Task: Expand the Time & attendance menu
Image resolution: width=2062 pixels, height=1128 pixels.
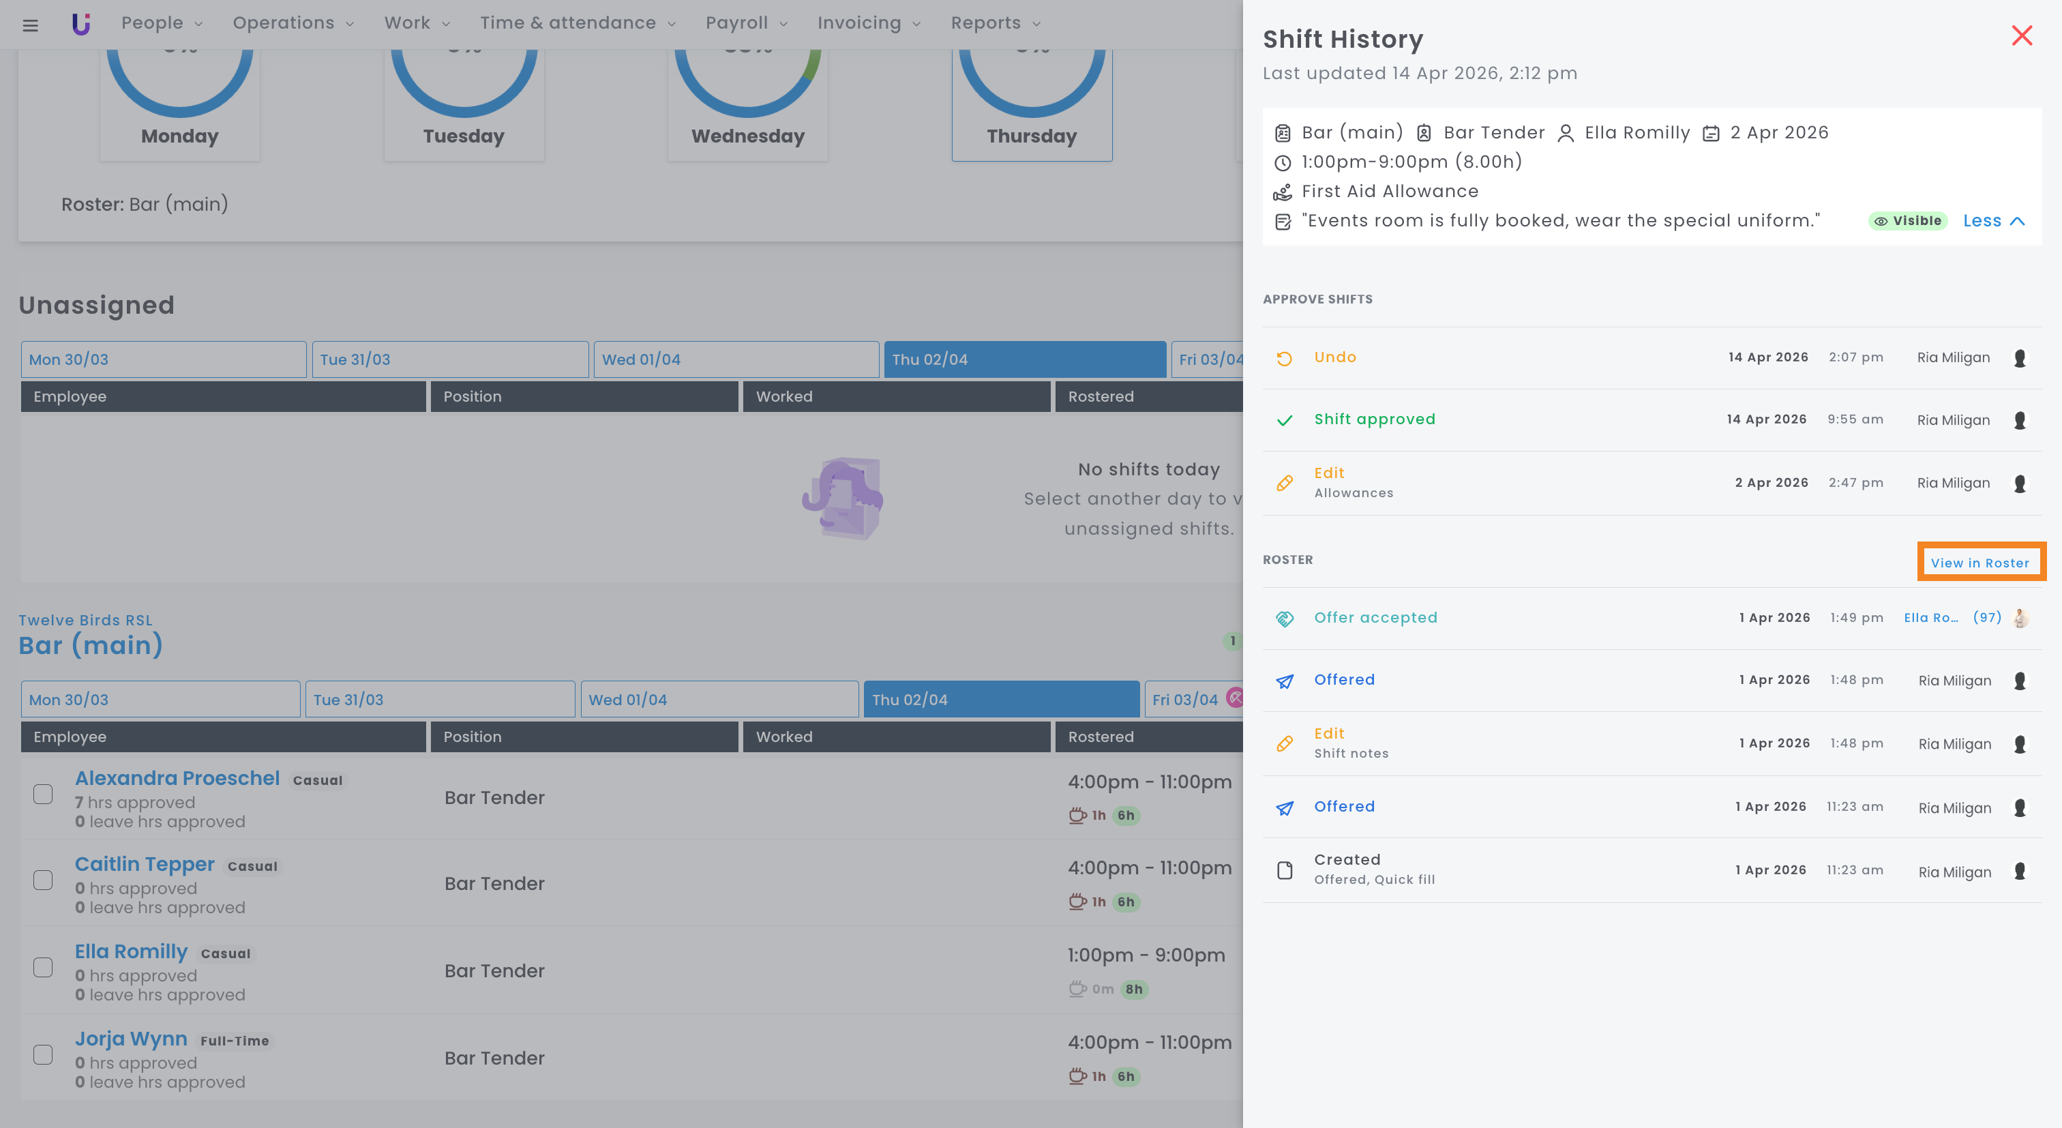Action: coord(577,23)
